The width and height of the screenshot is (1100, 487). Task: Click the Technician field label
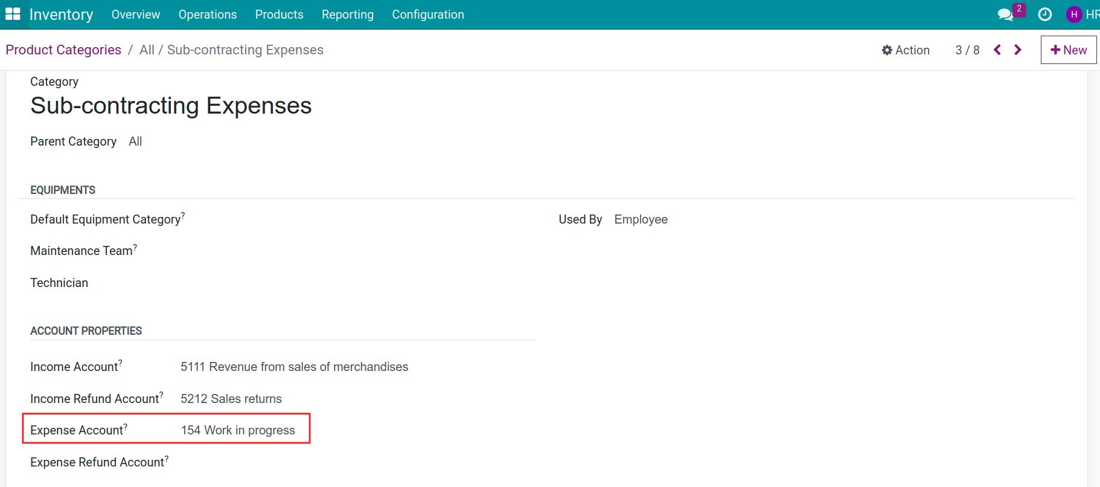59,283
